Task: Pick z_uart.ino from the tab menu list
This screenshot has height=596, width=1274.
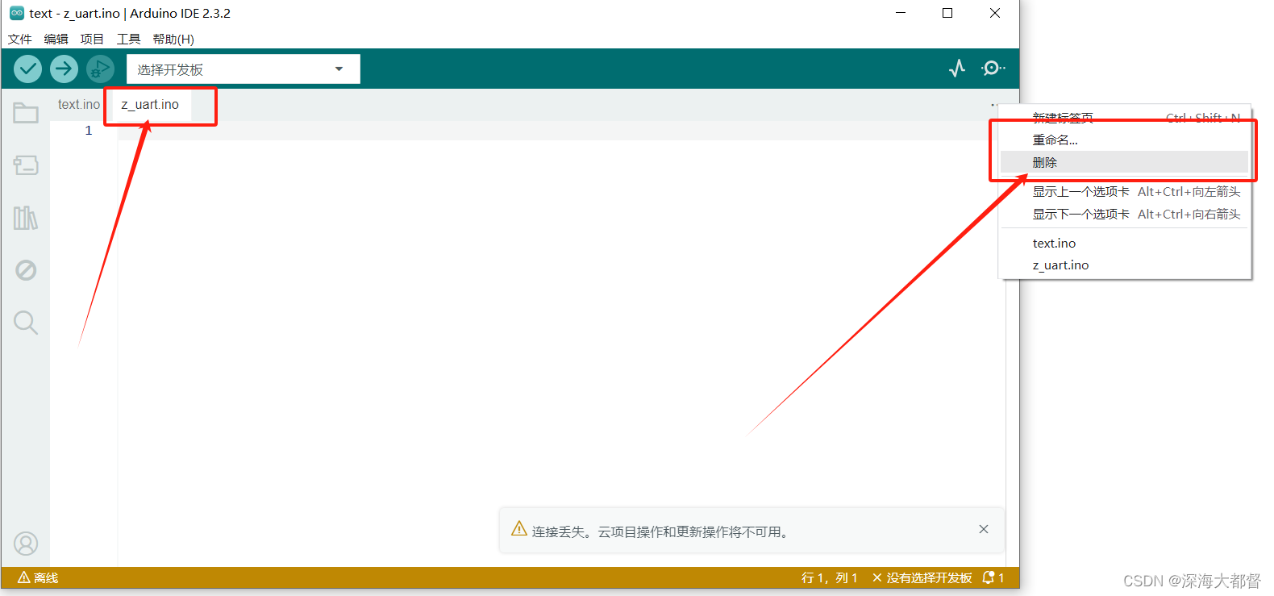Action: [x=1125, y=265]
